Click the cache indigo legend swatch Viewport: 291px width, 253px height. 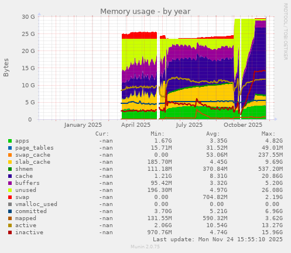[x=10, y=176]
